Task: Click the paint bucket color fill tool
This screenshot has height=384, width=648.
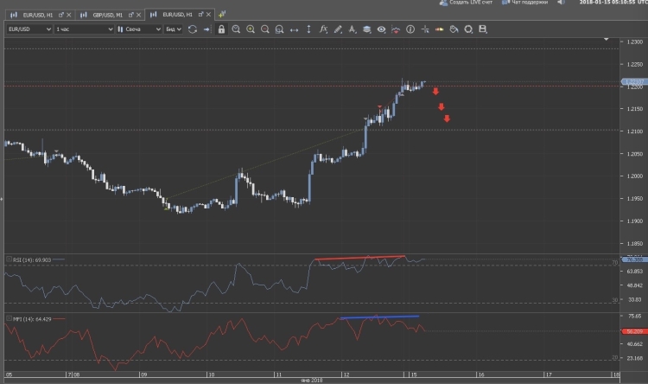Action: 453,29
